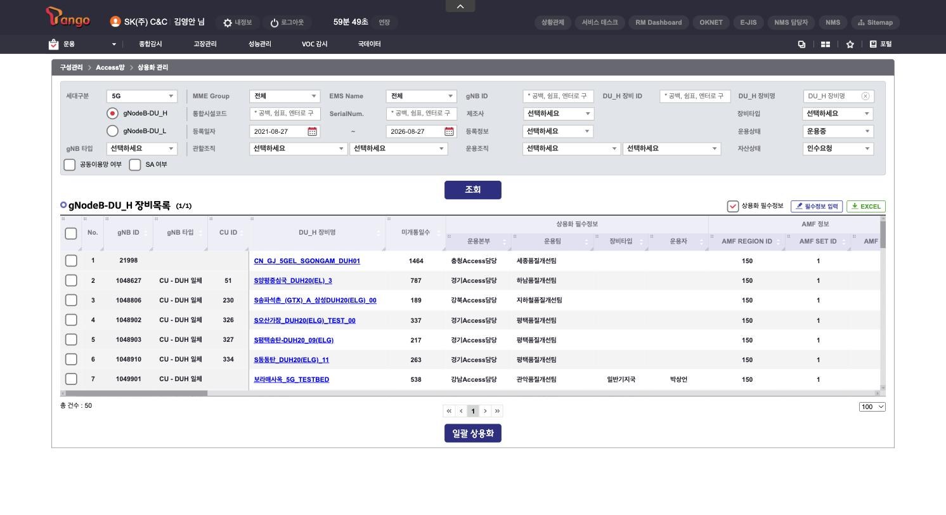Open the MME Group dropdown

click(x=285, y=96)
